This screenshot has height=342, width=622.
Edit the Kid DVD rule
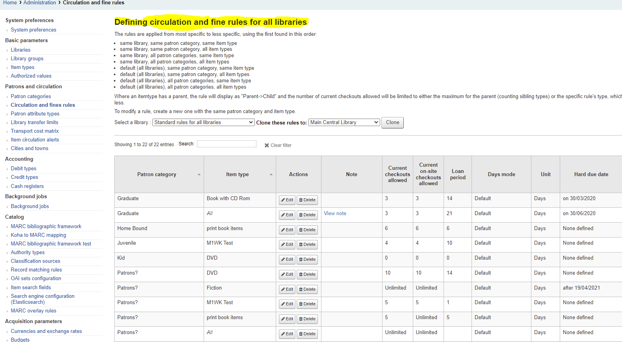pos(287,260)
